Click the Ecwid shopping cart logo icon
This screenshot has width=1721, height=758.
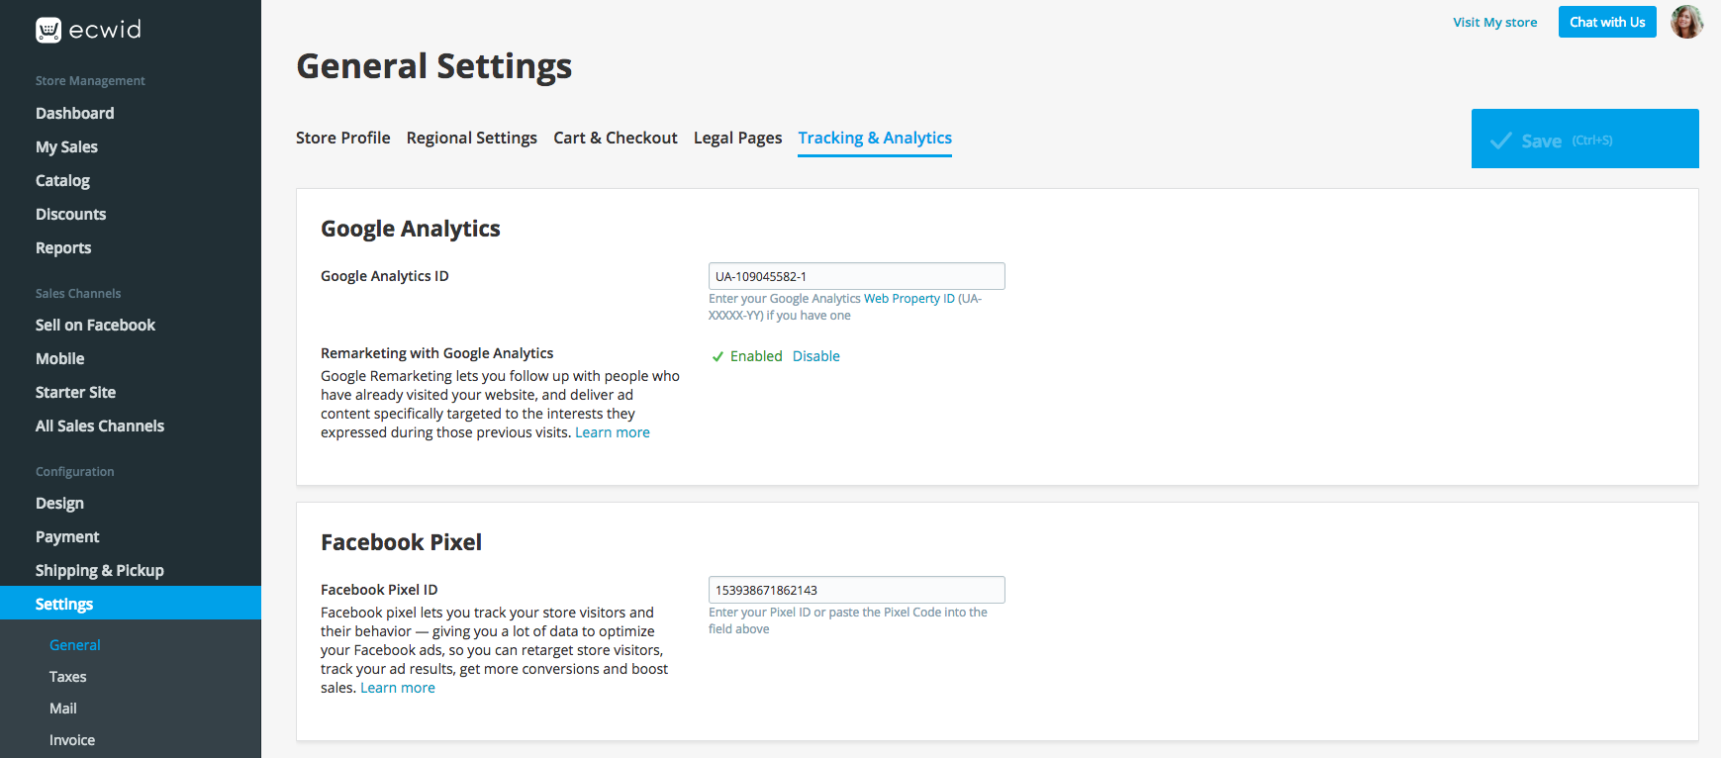pyautogui.click(x=48, y=30)
